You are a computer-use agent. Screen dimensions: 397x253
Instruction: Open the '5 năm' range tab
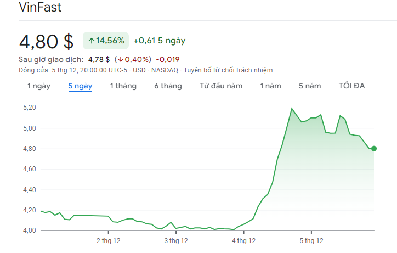click(310, 86)
